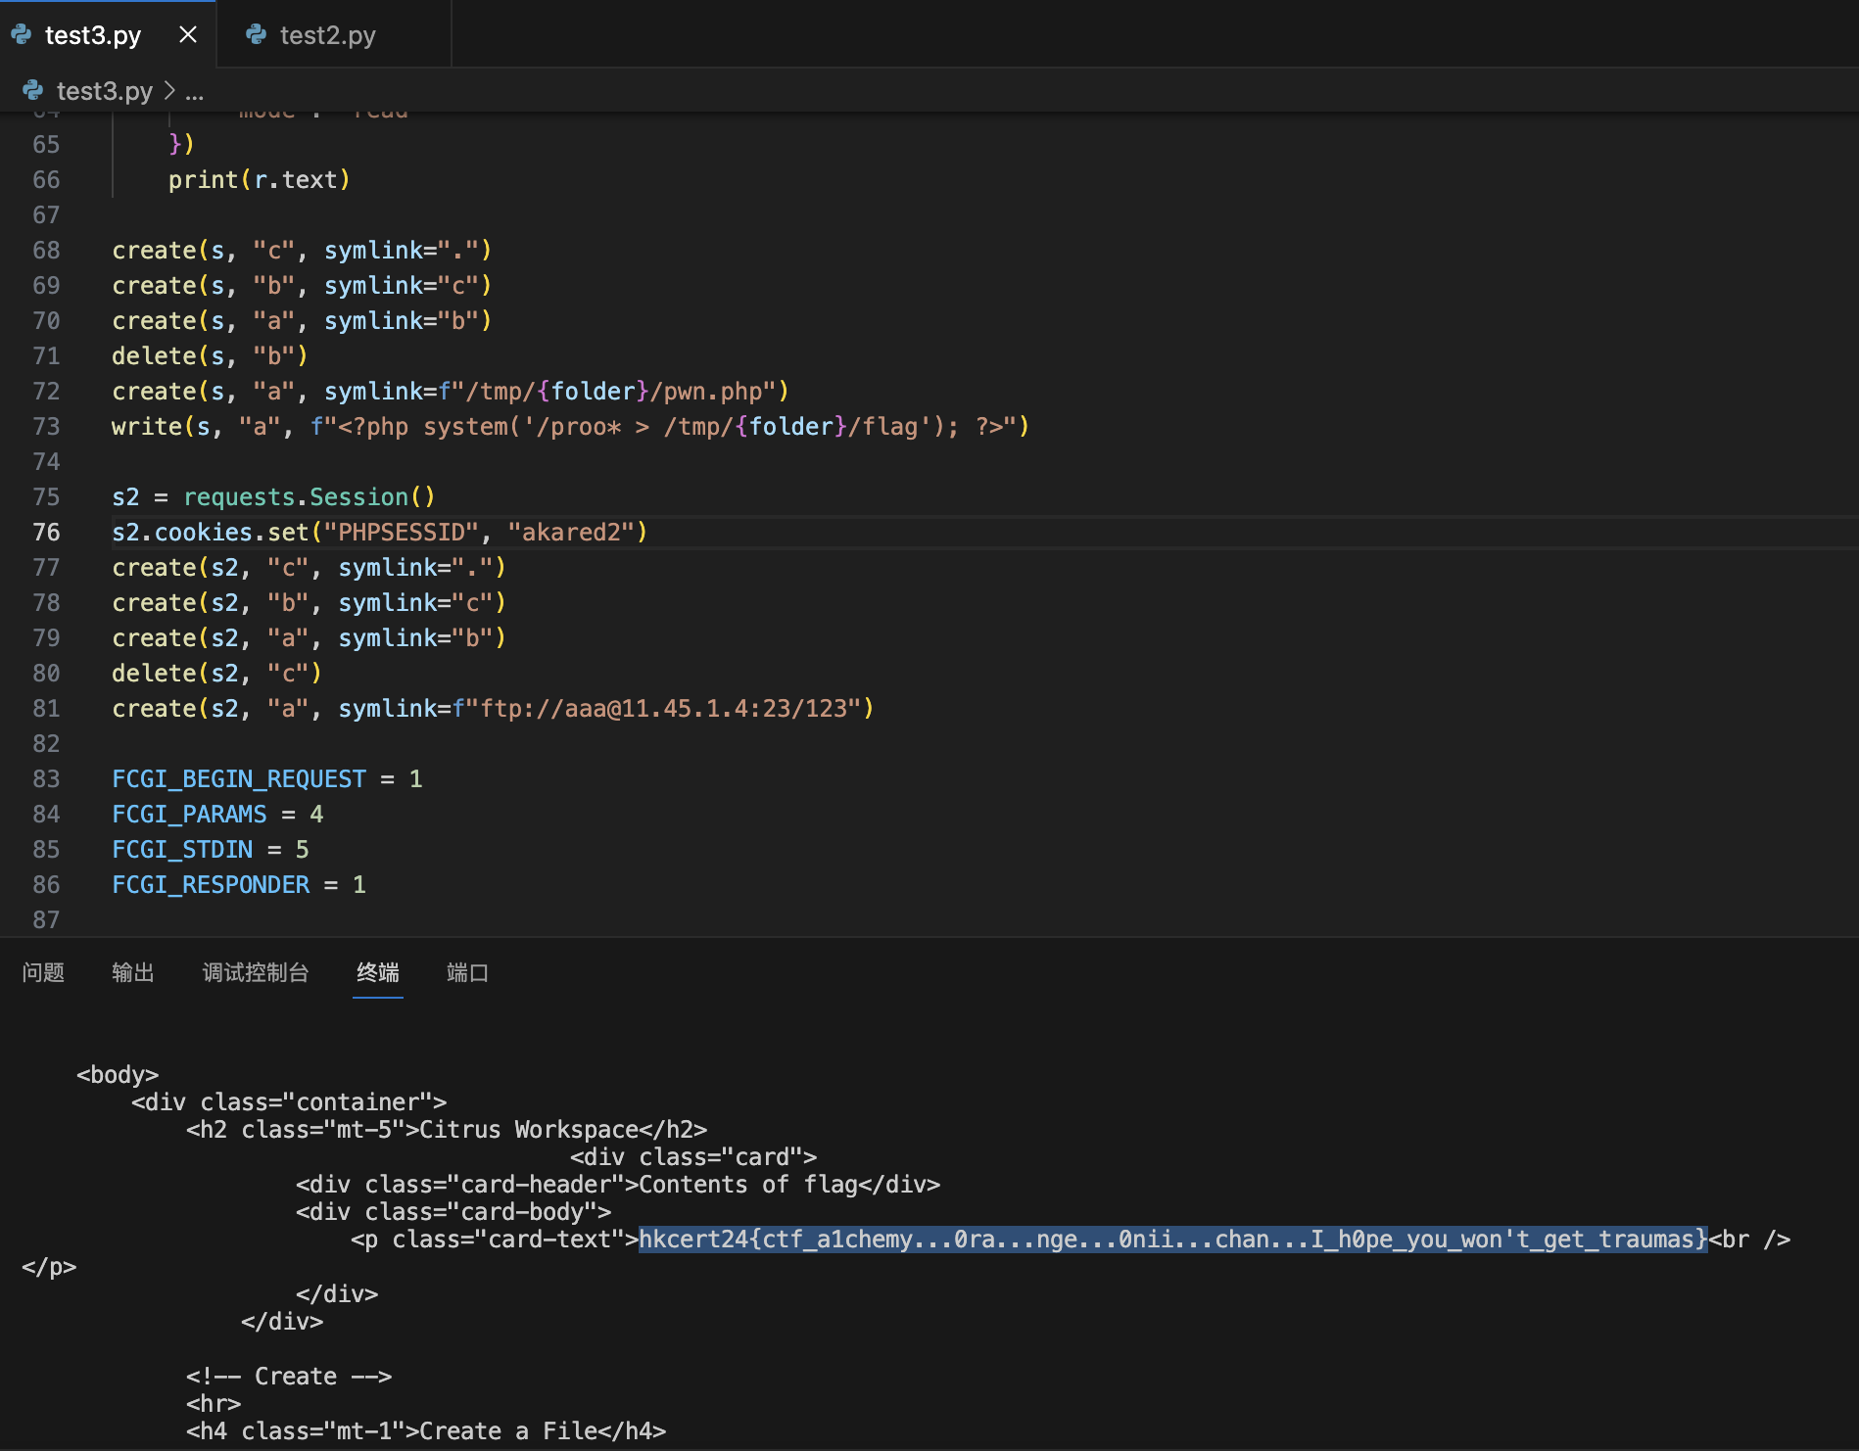Image resolution: width=1859 pixels, height=1451 pixels.
Task: Click line number 68 in the gutter
Action: pos(46,250)
